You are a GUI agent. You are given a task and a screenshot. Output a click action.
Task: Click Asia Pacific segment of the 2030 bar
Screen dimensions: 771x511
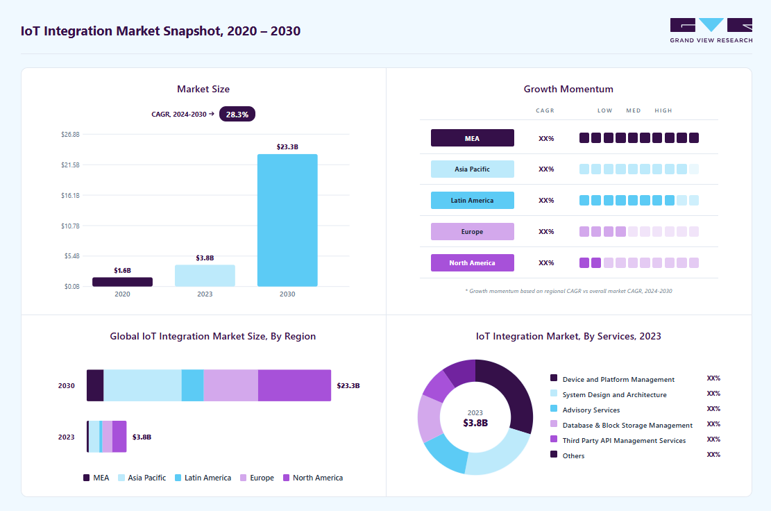[x=142, y=385]
